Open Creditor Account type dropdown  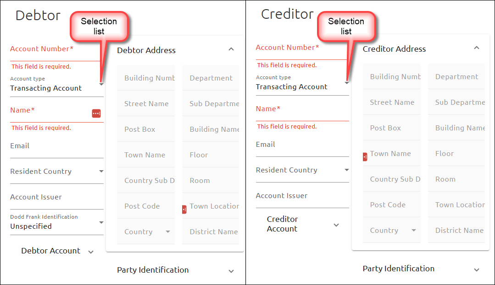click(347, 83)
